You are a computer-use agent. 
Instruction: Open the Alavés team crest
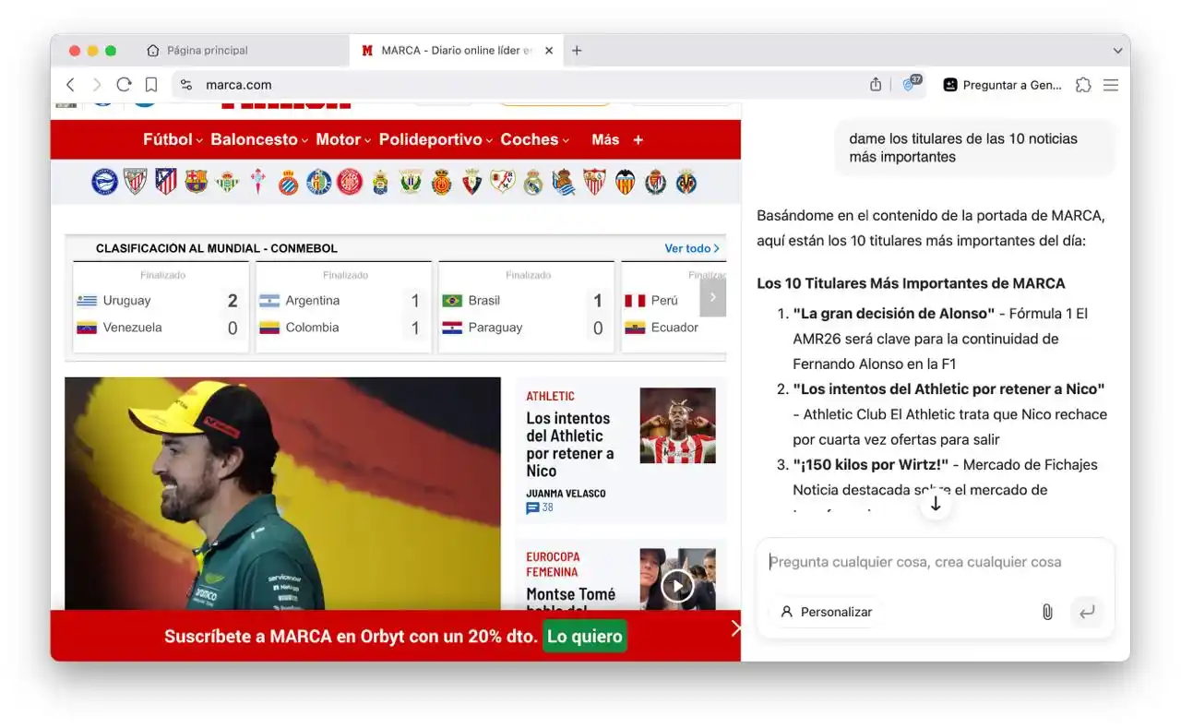(x=104, y=181)
